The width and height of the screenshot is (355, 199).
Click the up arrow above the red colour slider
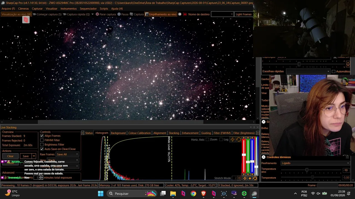244,138
